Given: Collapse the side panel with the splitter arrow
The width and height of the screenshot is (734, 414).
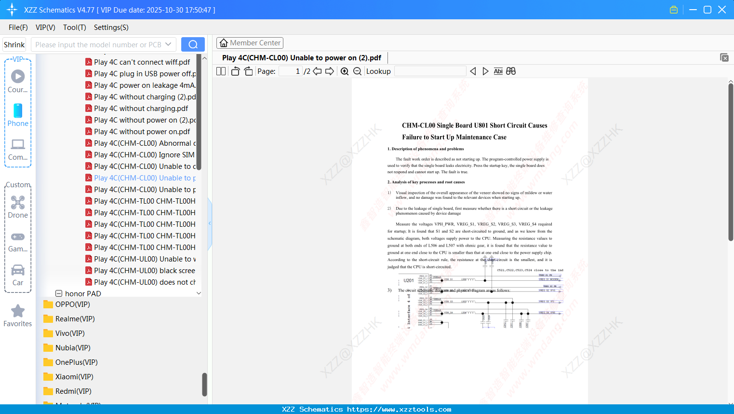Looking at the screenshot, I should point(210,223).
